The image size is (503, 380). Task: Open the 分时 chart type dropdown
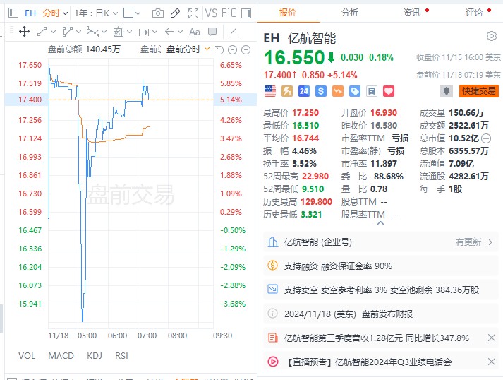tap(56, 13)
